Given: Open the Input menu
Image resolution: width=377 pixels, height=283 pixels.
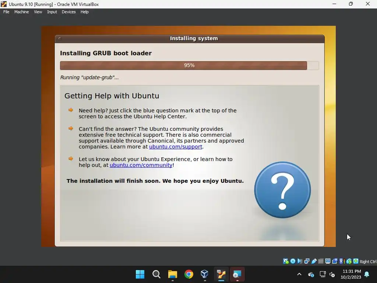Looking at the screenshot, I should (52, 12).
